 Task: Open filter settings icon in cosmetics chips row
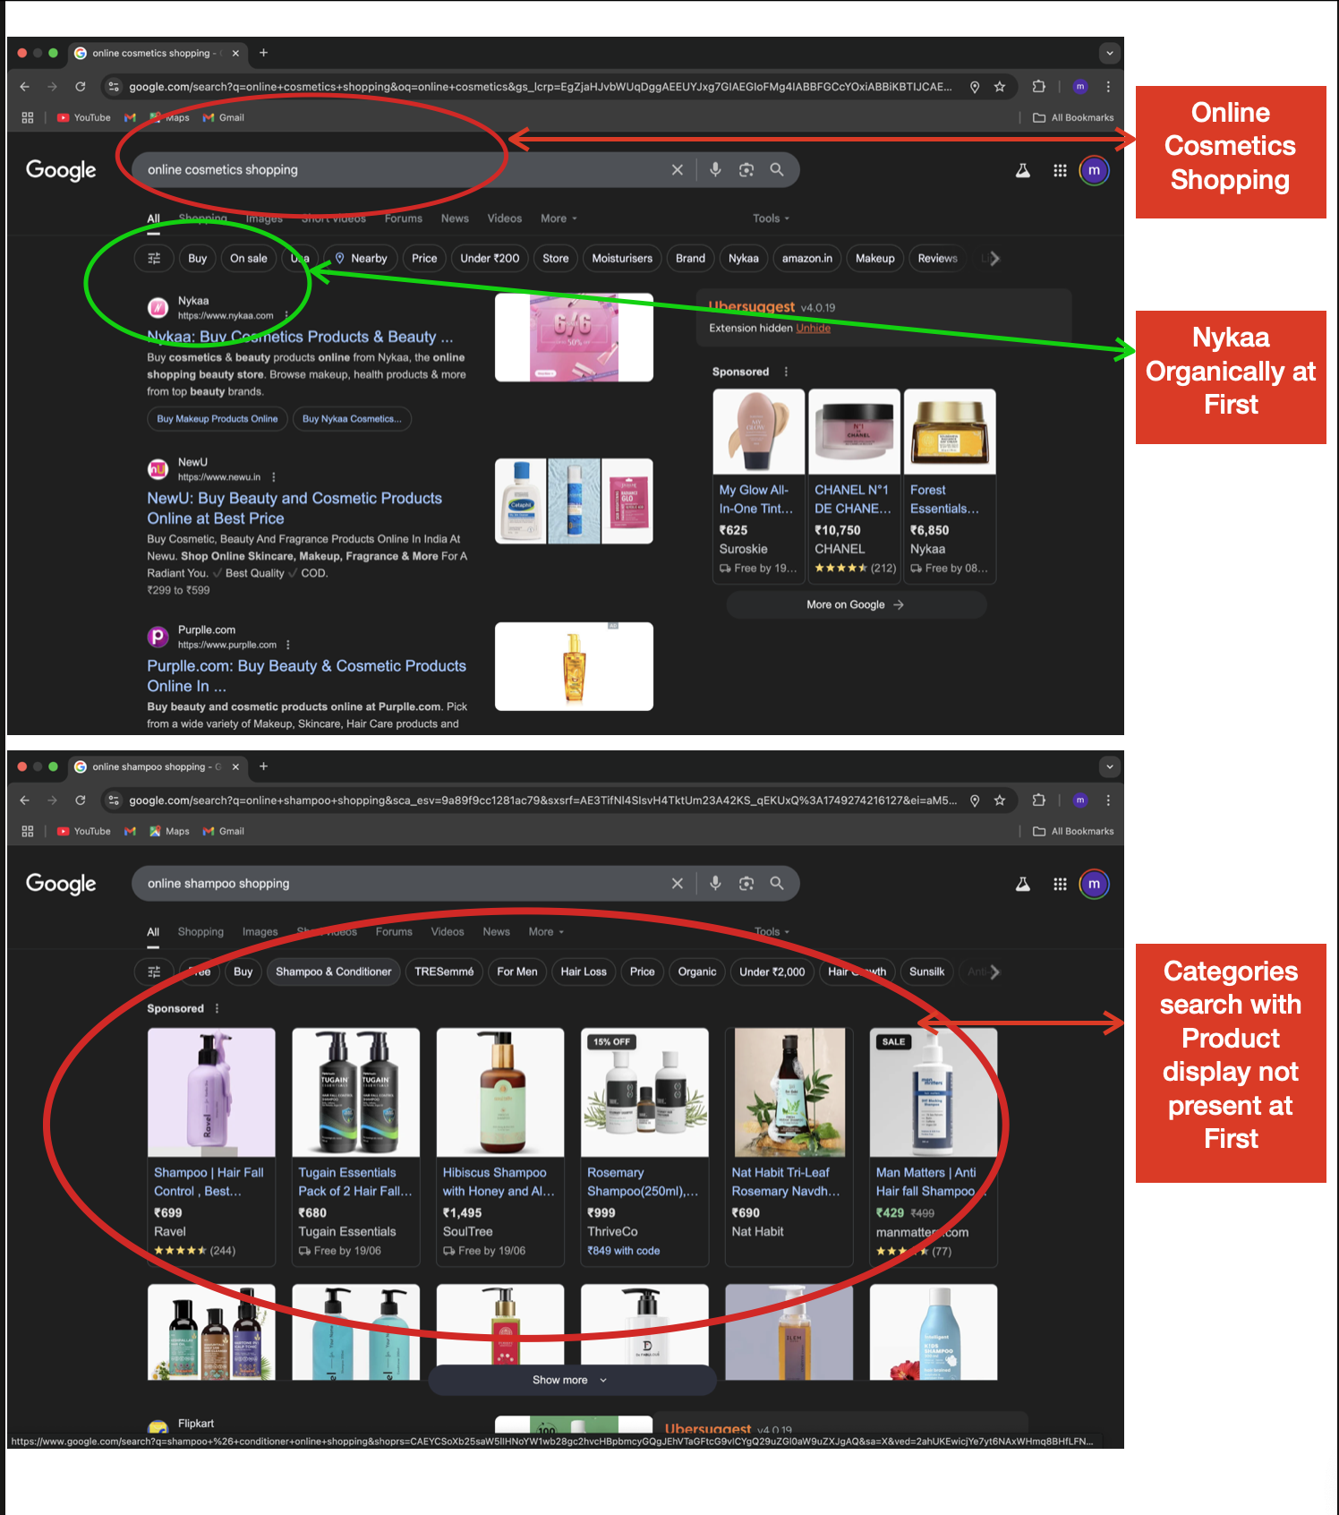154,258
